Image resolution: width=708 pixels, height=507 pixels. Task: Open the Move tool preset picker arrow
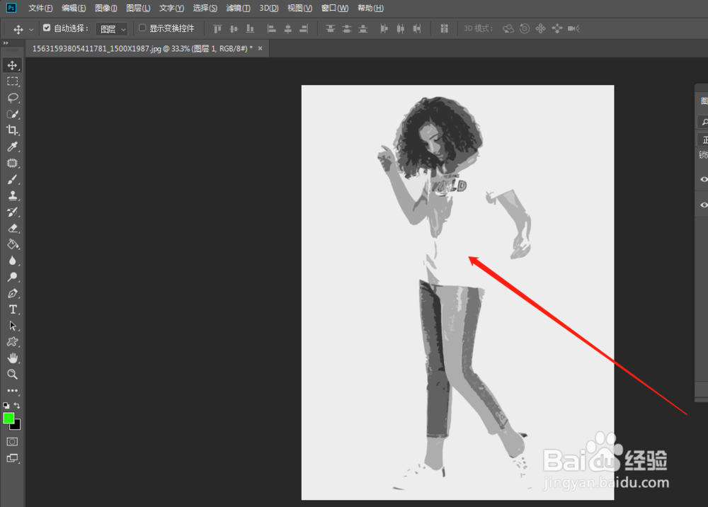tap(31, 29)
